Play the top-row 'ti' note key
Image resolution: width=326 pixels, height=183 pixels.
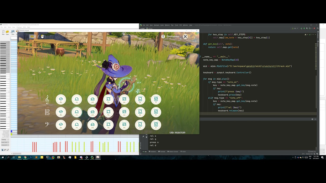point(156,99)
